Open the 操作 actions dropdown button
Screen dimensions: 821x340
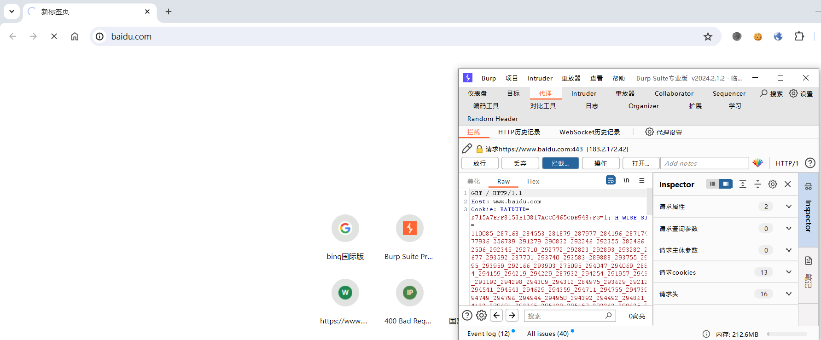tap(600, 163)
